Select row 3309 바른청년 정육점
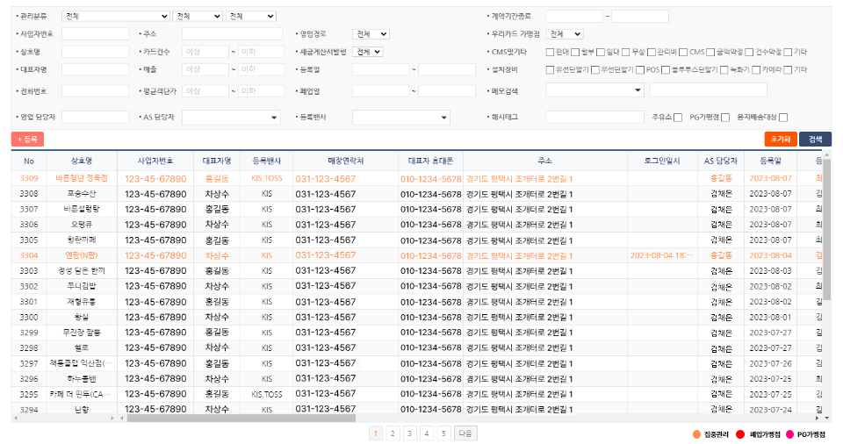Image resolution: width=843 pixels, height=444 pixels. 416,178
